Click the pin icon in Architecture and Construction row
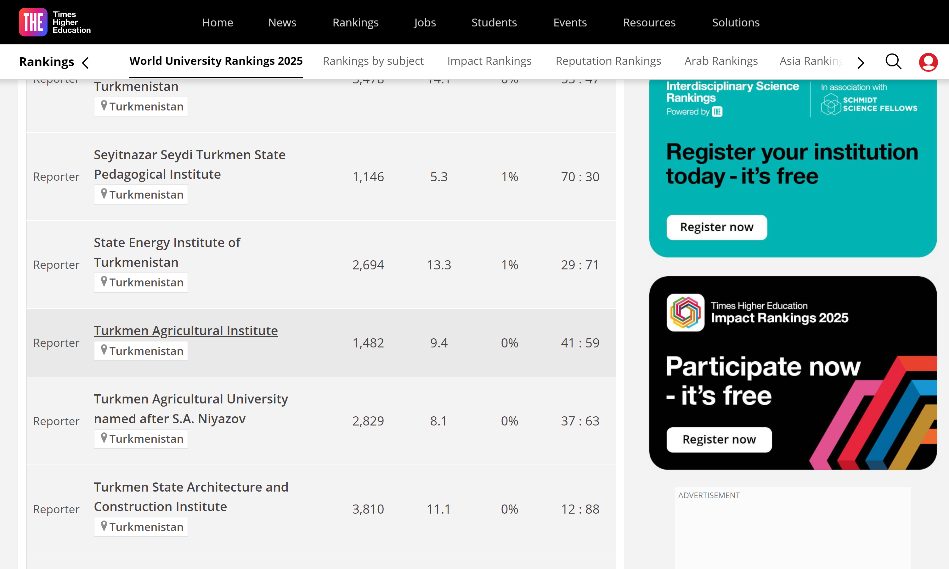 coord(104,526)
